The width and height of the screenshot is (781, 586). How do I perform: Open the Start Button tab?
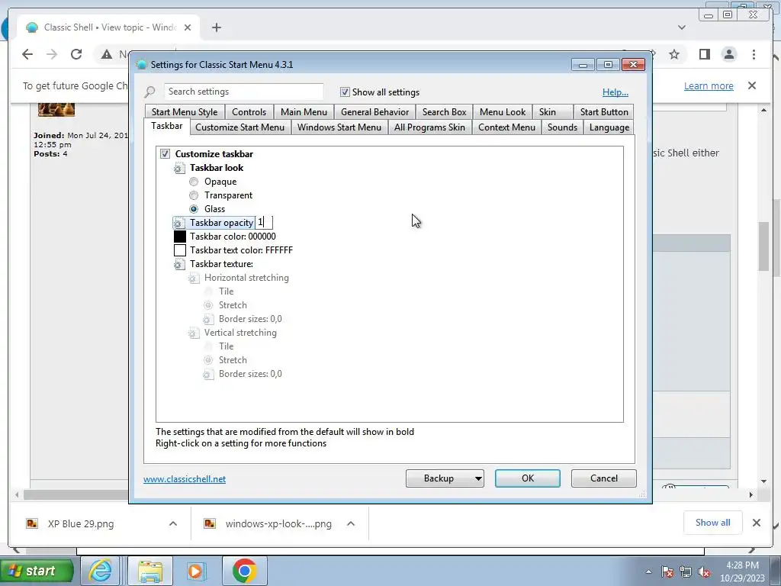[604, 112]
